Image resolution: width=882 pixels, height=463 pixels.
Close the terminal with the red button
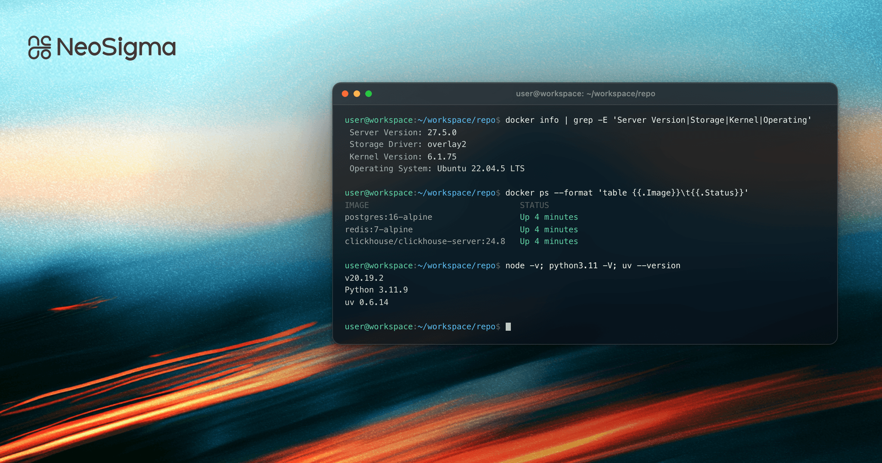pos(345,94)
